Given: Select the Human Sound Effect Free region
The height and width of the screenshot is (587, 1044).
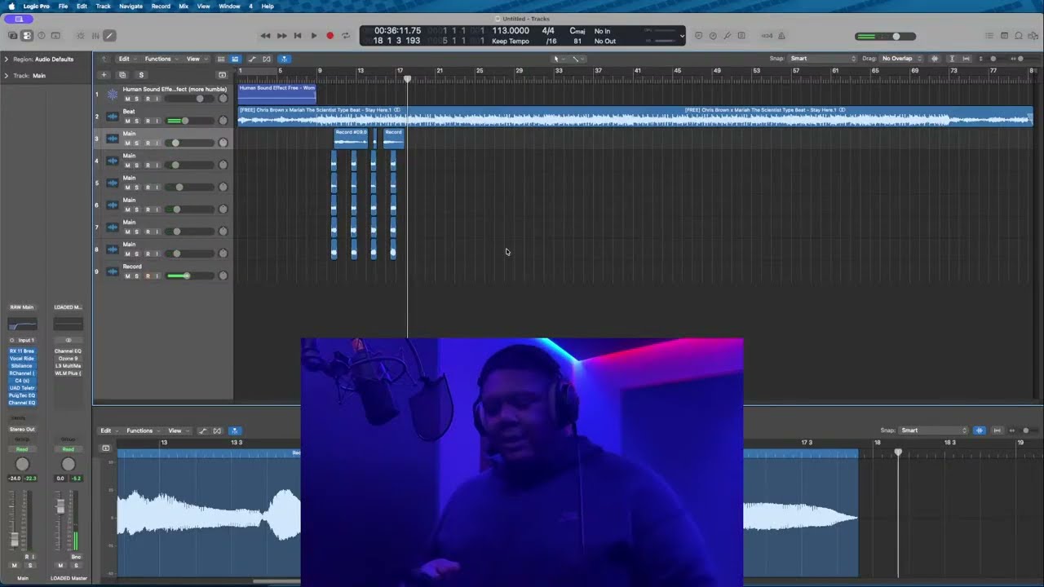Looking at the screenshot, I should 276,94.
